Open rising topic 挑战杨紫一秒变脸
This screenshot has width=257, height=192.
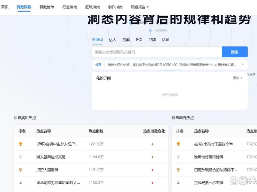point(208,183)
